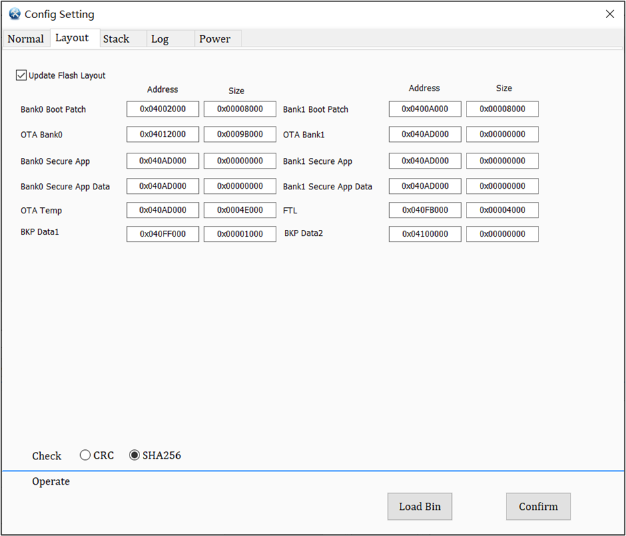626x536 pixels.
Task: Click the BKP Data1 address field
Action: click(162, 233)
